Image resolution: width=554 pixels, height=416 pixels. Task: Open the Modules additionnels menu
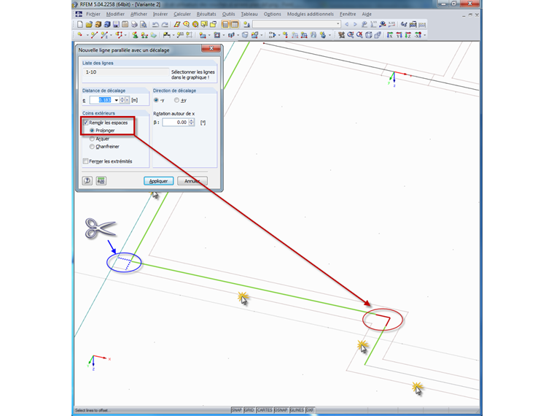(311, 14)
